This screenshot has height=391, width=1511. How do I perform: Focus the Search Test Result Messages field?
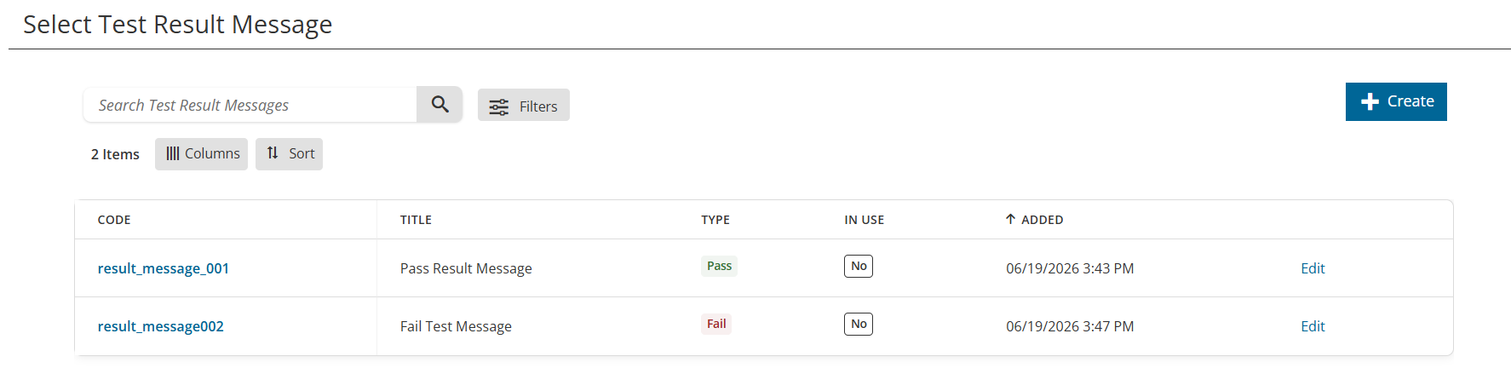pyautogui.click(x=250, y=105)
